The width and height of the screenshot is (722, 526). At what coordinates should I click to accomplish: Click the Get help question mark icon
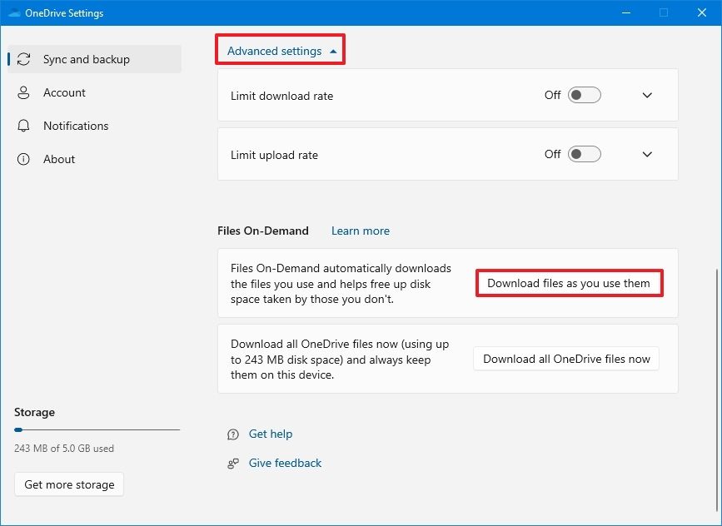[232, 434]
